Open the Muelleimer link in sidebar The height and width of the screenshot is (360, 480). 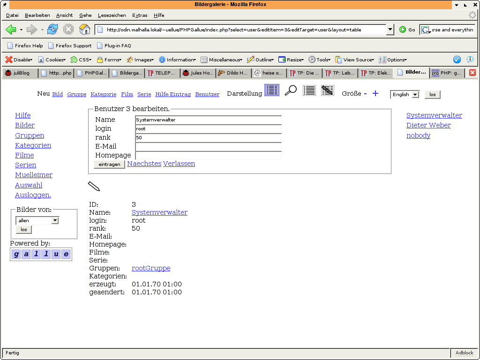tap(34, 175)
